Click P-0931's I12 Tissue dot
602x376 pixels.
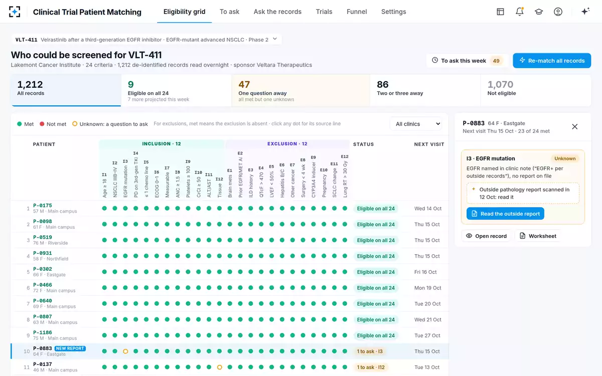[219, 256]
